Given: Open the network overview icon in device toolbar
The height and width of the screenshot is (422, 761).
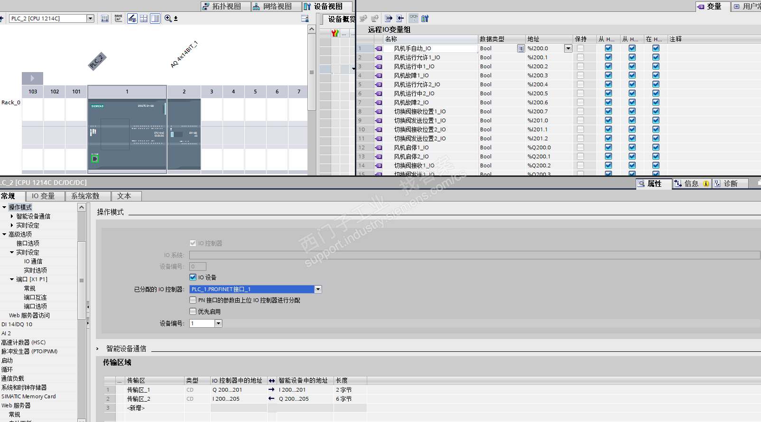Looking at the screenshot, I should [105, 18].
